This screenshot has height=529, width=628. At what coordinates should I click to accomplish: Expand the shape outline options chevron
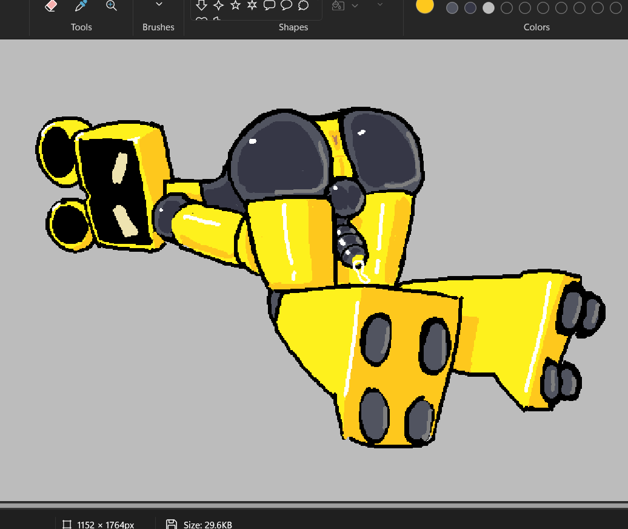[380, 5]
